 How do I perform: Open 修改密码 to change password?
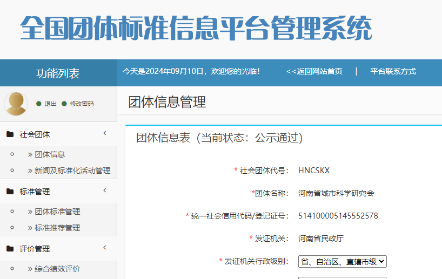click(x=82, y=104)
